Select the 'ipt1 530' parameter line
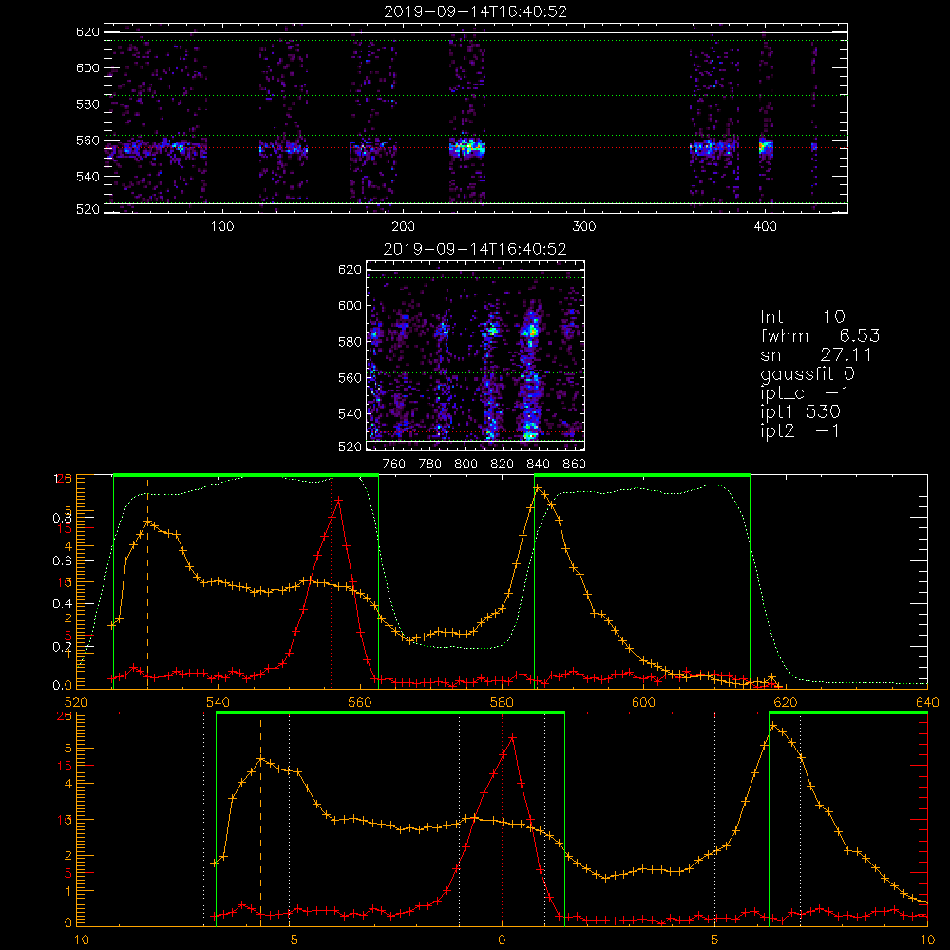The width and height of the screenshot is (950, 950). (800, 412)
